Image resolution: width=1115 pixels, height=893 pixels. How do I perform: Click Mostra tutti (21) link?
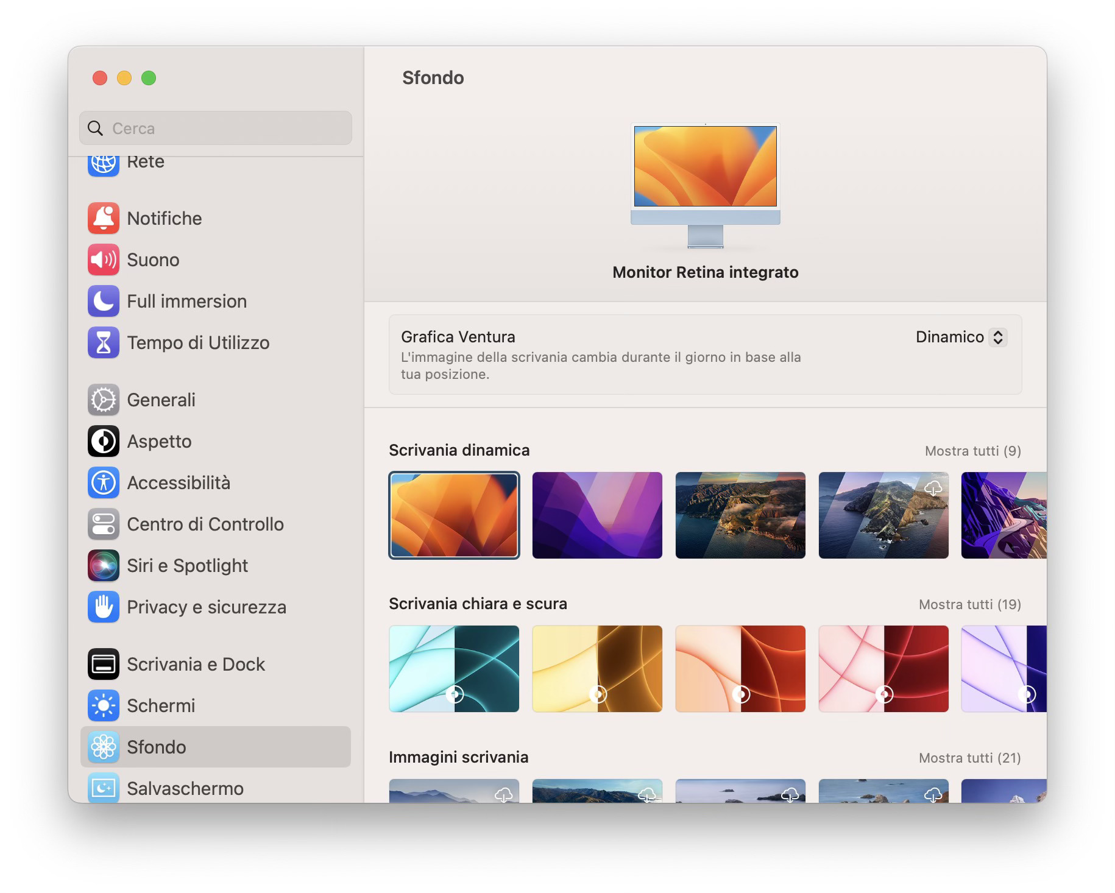click(969, 758)
